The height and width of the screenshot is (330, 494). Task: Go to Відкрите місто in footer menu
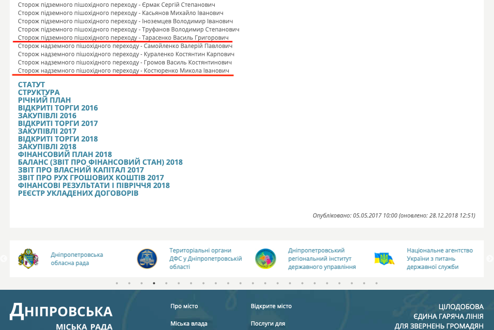[271, 306]
